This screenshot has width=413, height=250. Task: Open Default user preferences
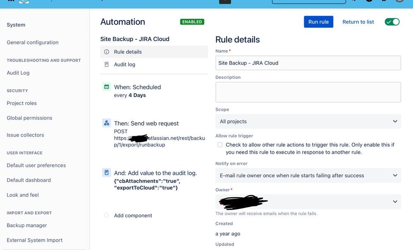click(x=36, y=165)
